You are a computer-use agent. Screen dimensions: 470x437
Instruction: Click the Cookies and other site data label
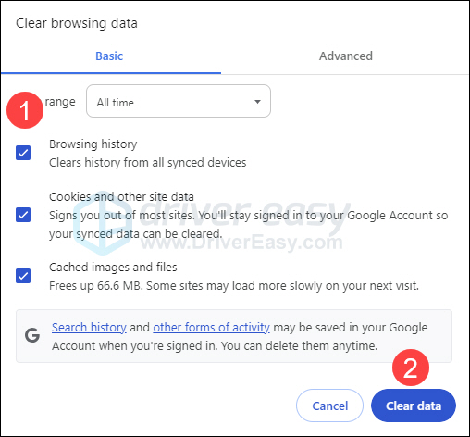pyautogui.click(x=121, y=196)
